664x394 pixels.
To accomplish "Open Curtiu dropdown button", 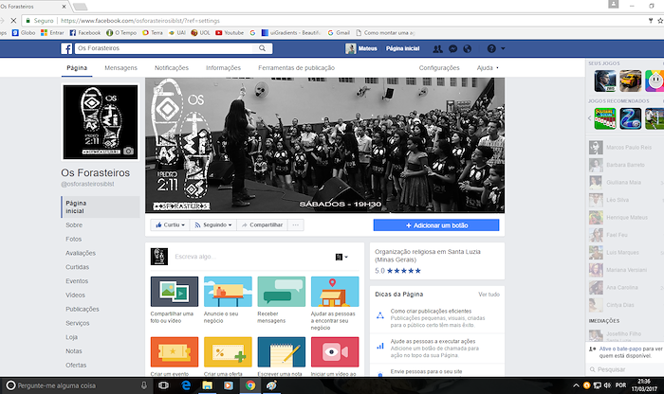I will click(170, 224).
